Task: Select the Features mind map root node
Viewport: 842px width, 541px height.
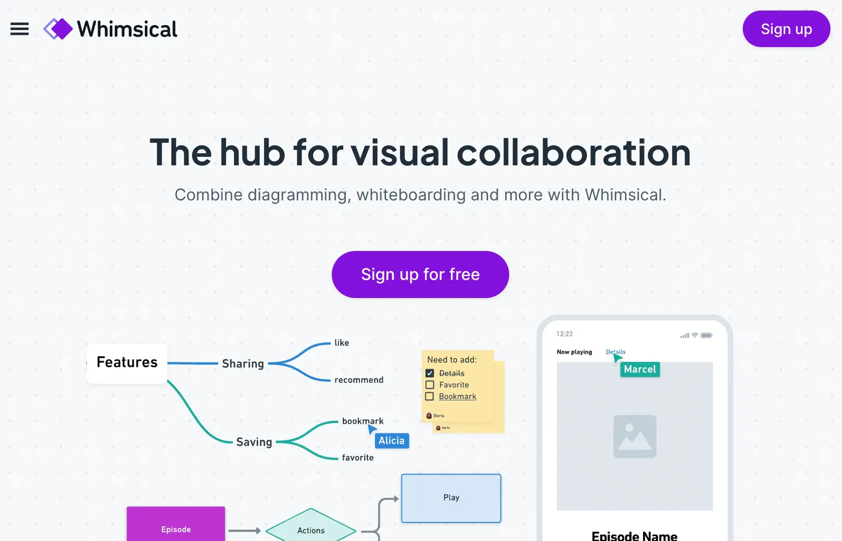Action: 127,363
